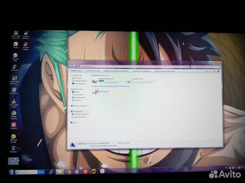Open the Acrobat Reader desktop shortcut
This screenshot has height=183, width=245.
26,46
